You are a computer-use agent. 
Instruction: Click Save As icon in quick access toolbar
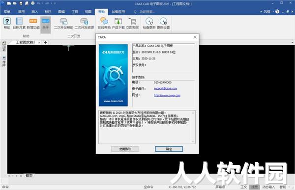(27, 3)
